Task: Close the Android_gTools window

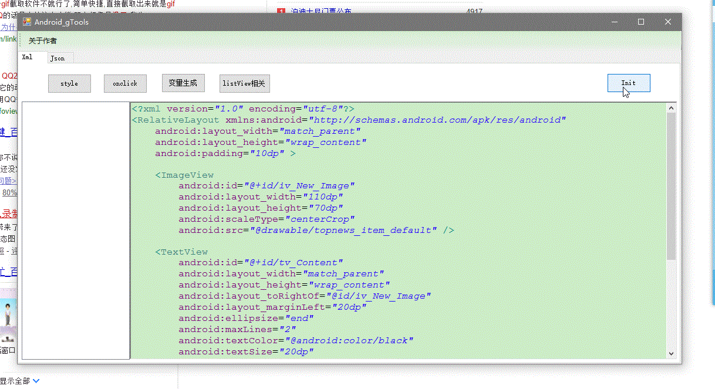Action: pyautogui.click(x=667, y=22)
